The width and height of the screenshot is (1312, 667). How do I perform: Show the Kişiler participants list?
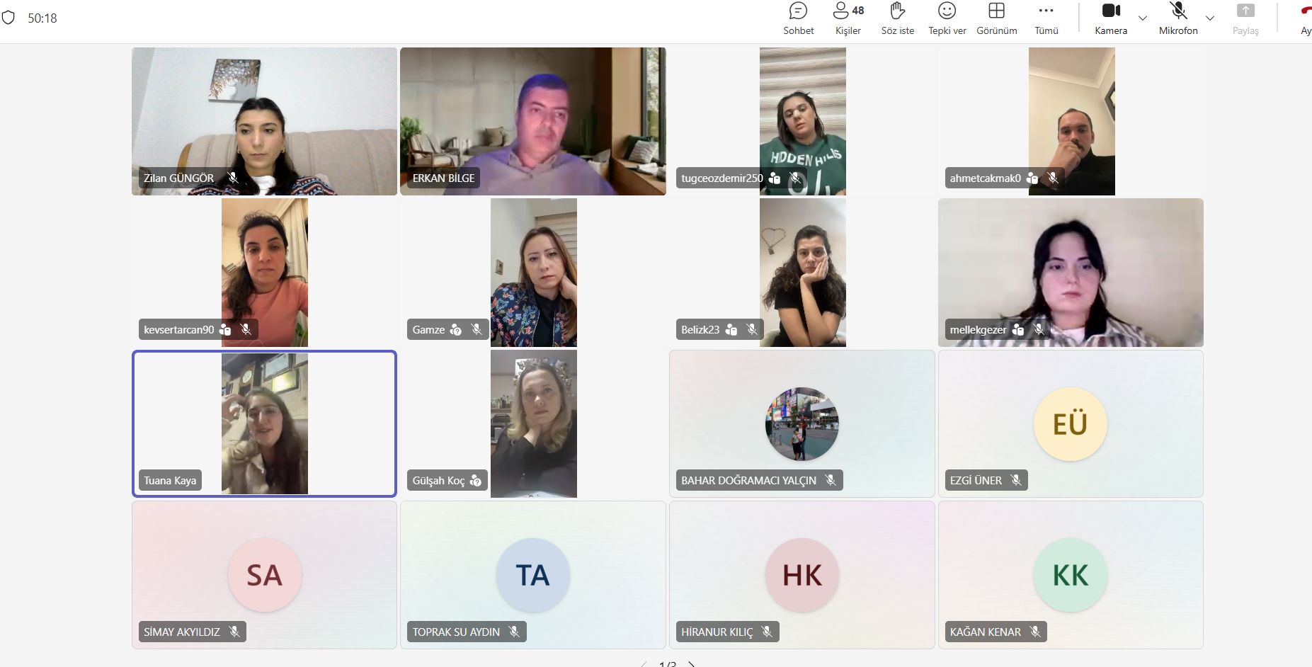pyautogui.click(x=848, y=18)
